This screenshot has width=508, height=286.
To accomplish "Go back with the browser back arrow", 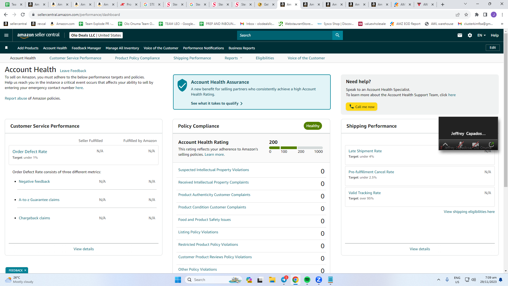I will pos(6,15).
